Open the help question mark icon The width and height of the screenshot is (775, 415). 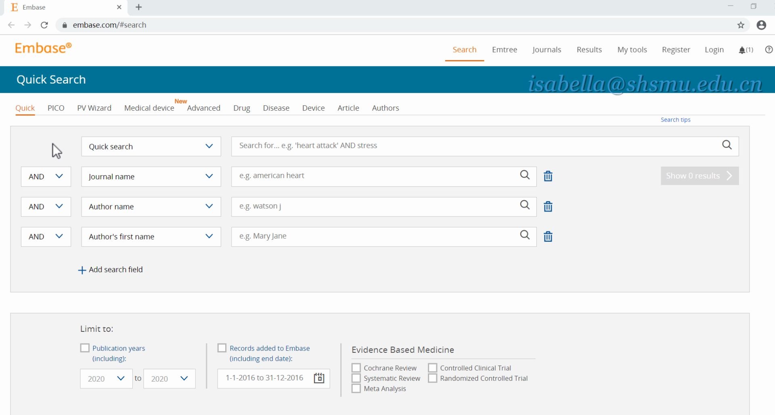[769, 50]
